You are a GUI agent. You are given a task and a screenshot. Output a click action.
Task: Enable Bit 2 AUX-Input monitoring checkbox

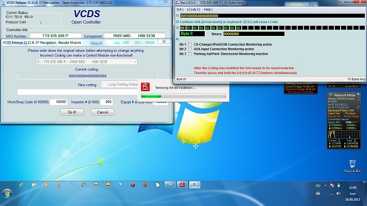click(x=190, y=49)
